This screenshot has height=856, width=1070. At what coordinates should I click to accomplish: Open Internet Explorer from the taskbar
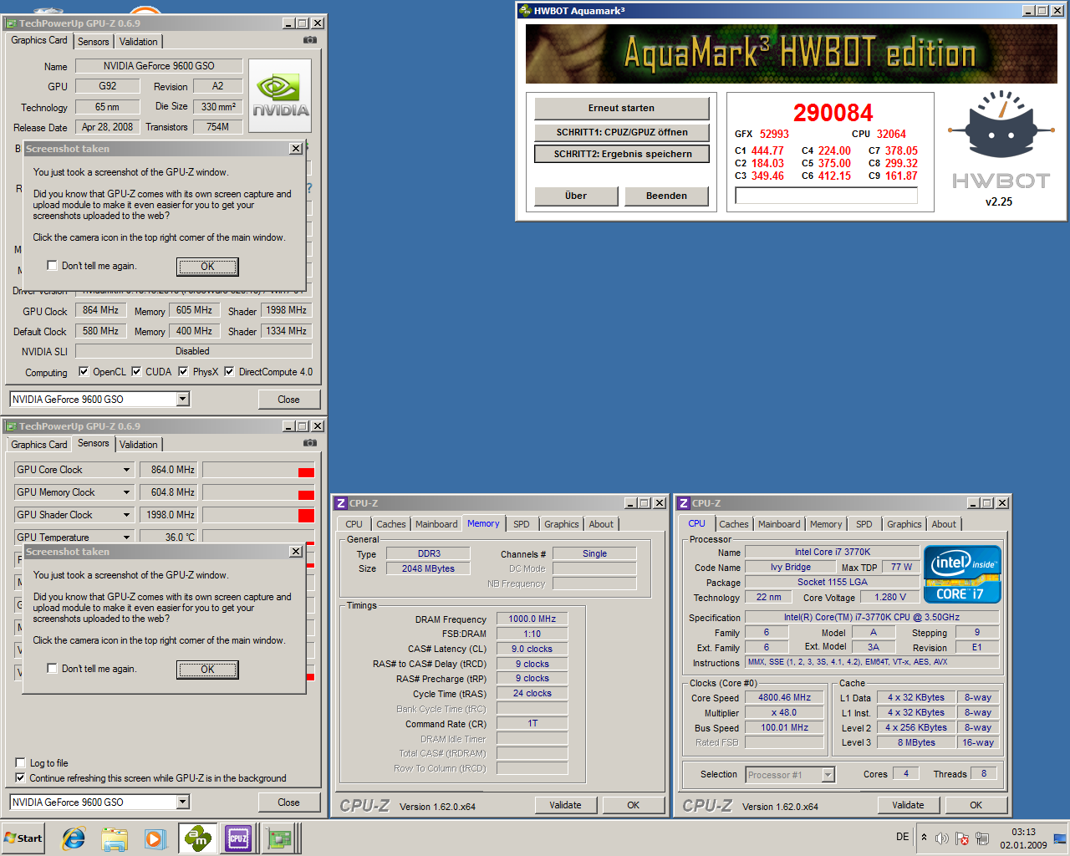tap(74, 838)
